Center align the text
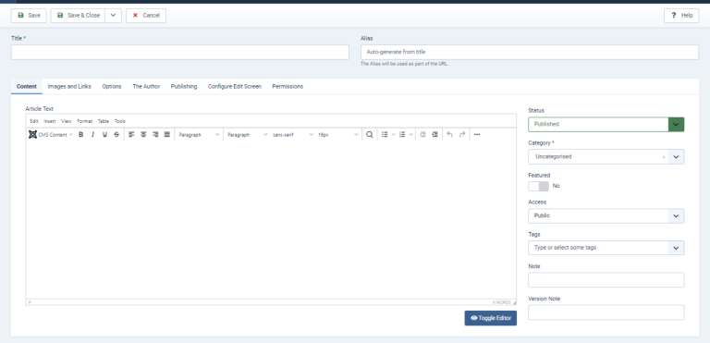710x343 pixels. [x=143, y=135]
